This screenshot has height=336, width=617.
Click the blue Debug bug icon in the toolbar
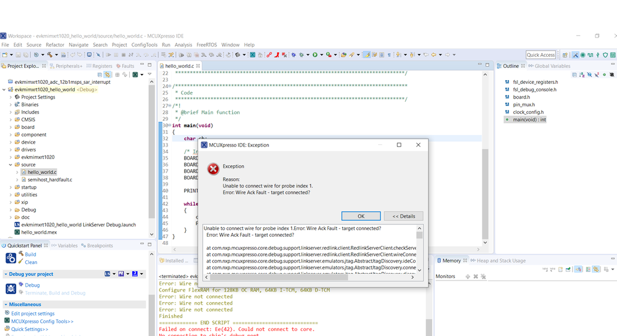[293, 55]
